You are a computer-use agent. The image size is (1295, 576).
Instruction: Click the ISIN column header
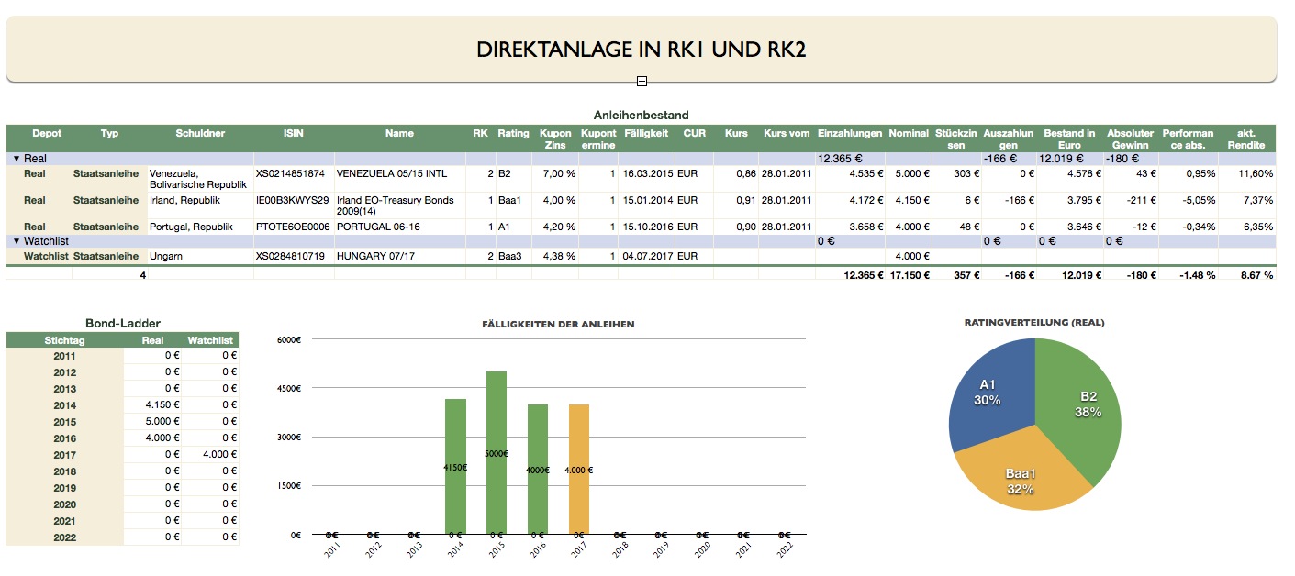coord(294,134)
